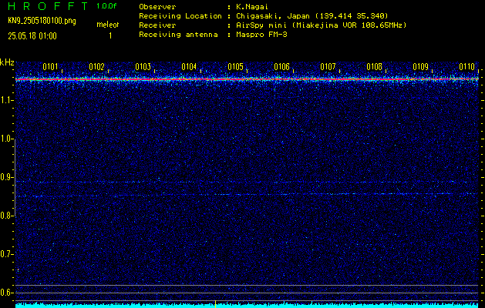Click the version label 1.0.0f
The width and height of the screenshot is (485, 308).
coord(106,6)
